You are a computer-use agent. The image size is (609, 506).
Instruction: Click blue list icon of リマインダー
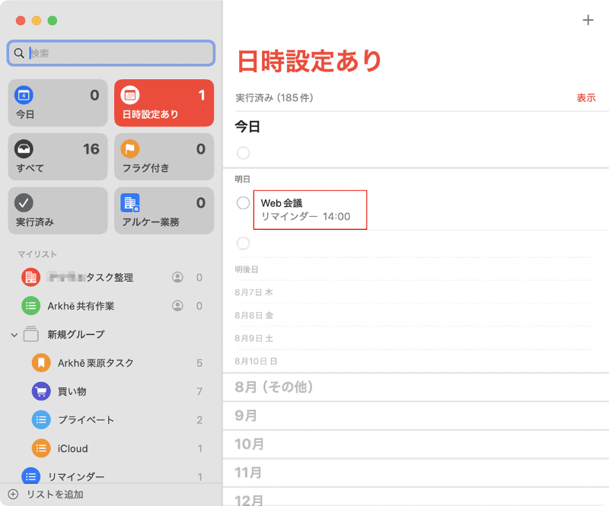tap(30, 476)
